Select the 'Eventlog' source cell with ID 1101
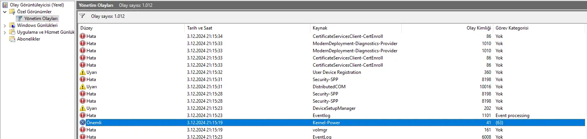The image size is (587, 139). 321,116
